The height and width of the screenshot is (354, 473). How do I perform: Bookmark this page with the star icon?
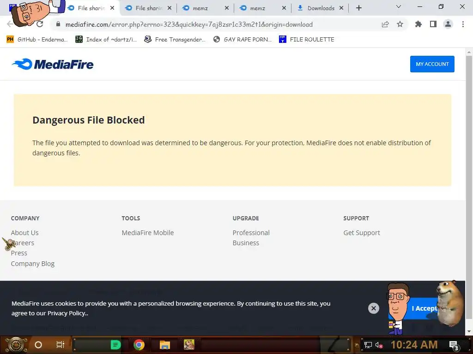click(x=400, y=24)
